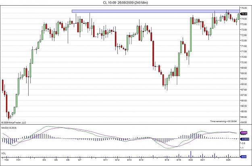Click the Time remaining = 01:09:54 text
This screenshot has width=252, height=166.
tap(223, 121)
